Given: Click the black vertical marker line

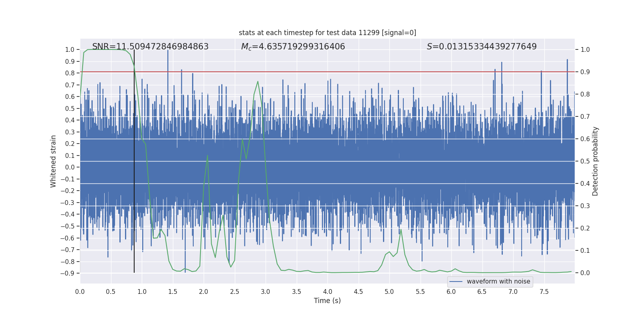Looking at the screenshot, I should click(134, 161).
